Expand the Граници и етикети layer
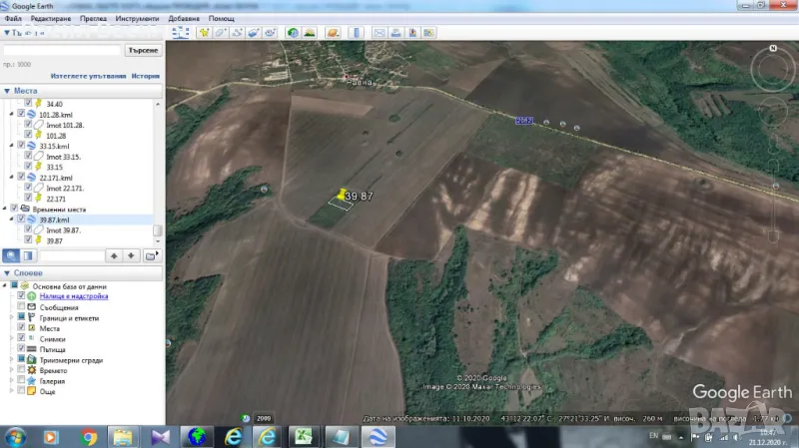 (x=11, y=317)
